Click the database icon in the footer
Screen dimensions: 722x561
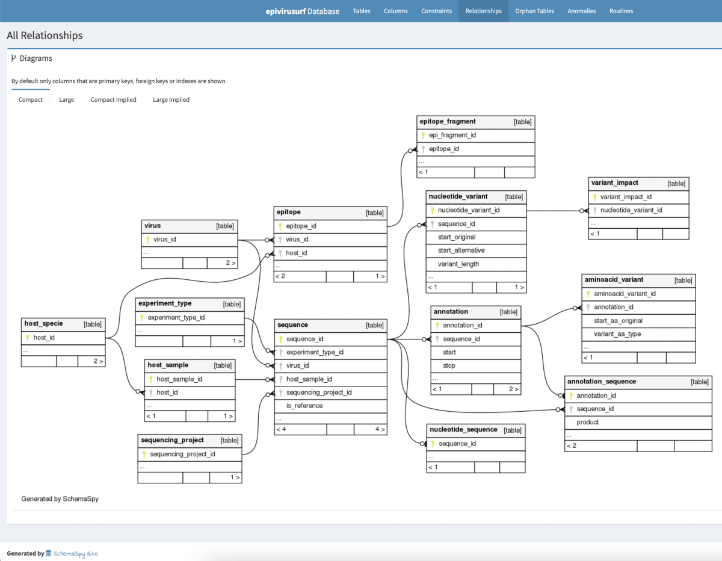pyautogui.click(x=49, y=553)
